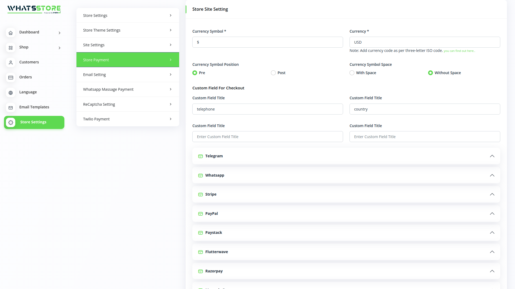Image resolution: width=515 pixels, height=289 pixels.
Task: Click the Customers person icon
Action: click(11, 63)
